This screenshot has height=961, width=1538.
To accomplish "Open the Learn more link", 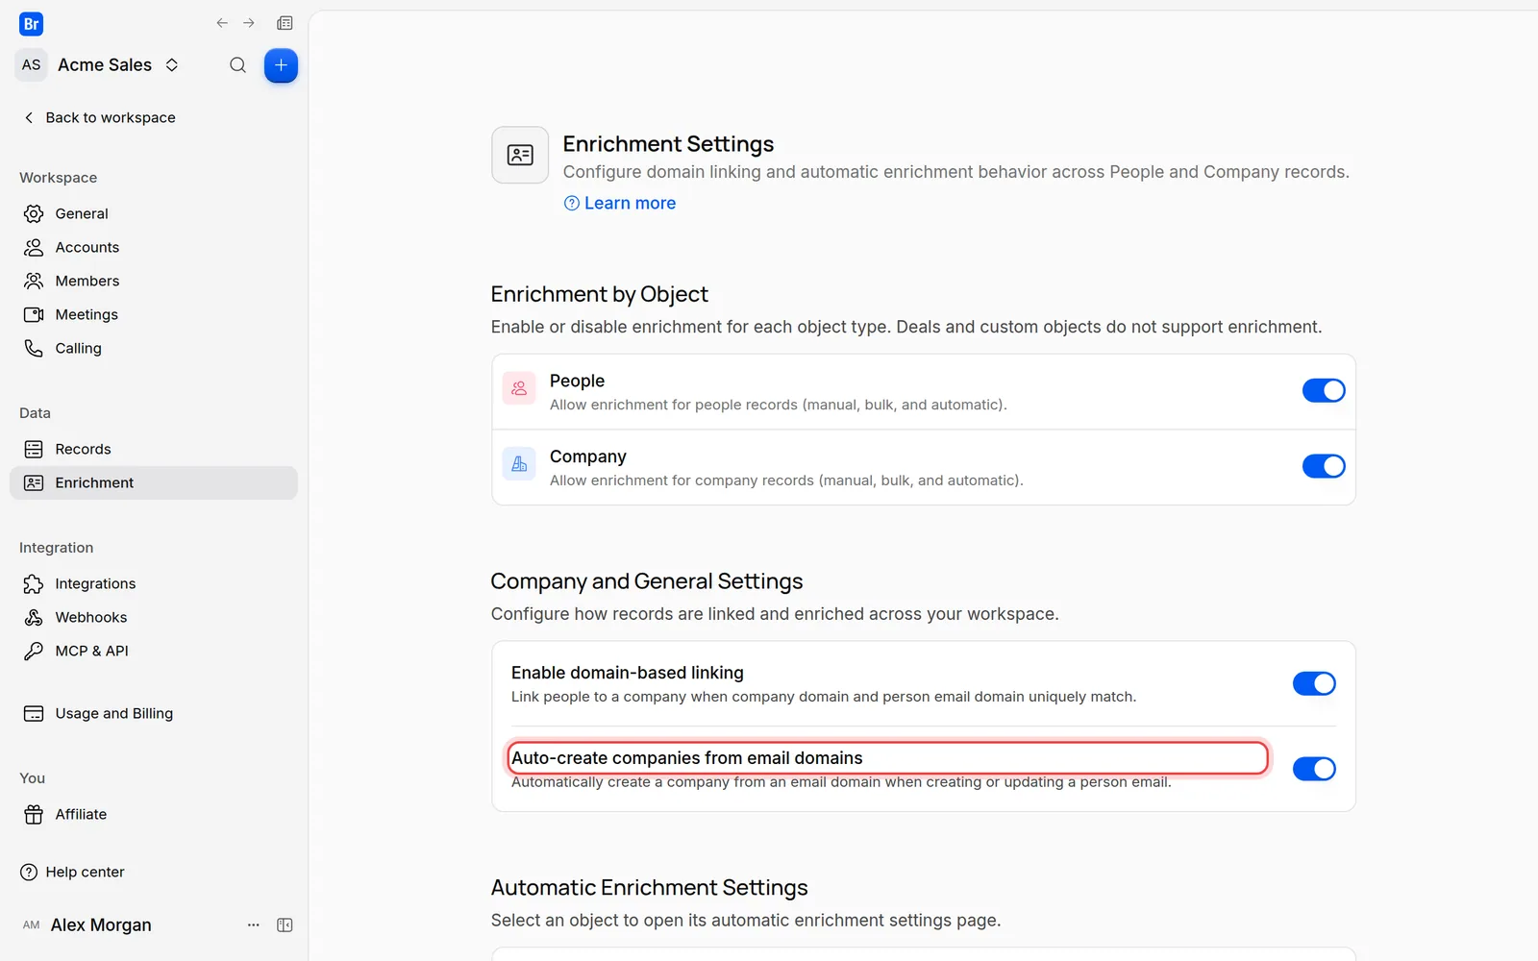I will pyautogui.click(x=630, y=203).
